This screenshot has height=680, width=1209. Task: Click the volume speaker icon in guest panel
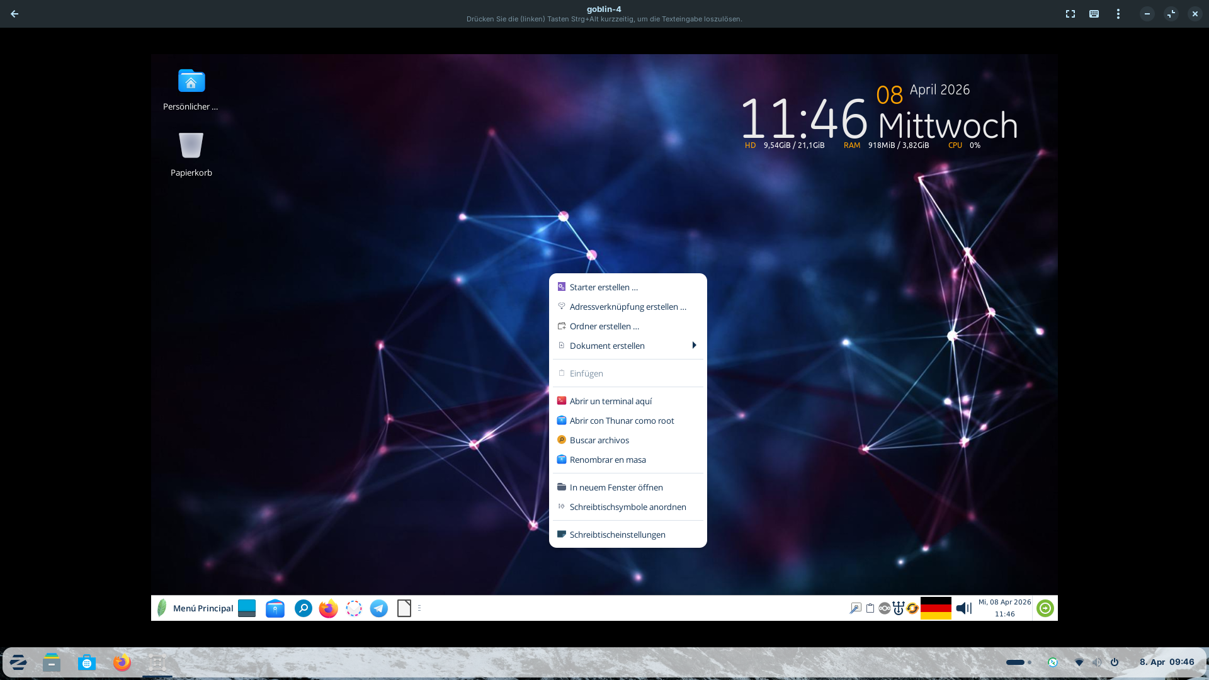tap(963, 608)
